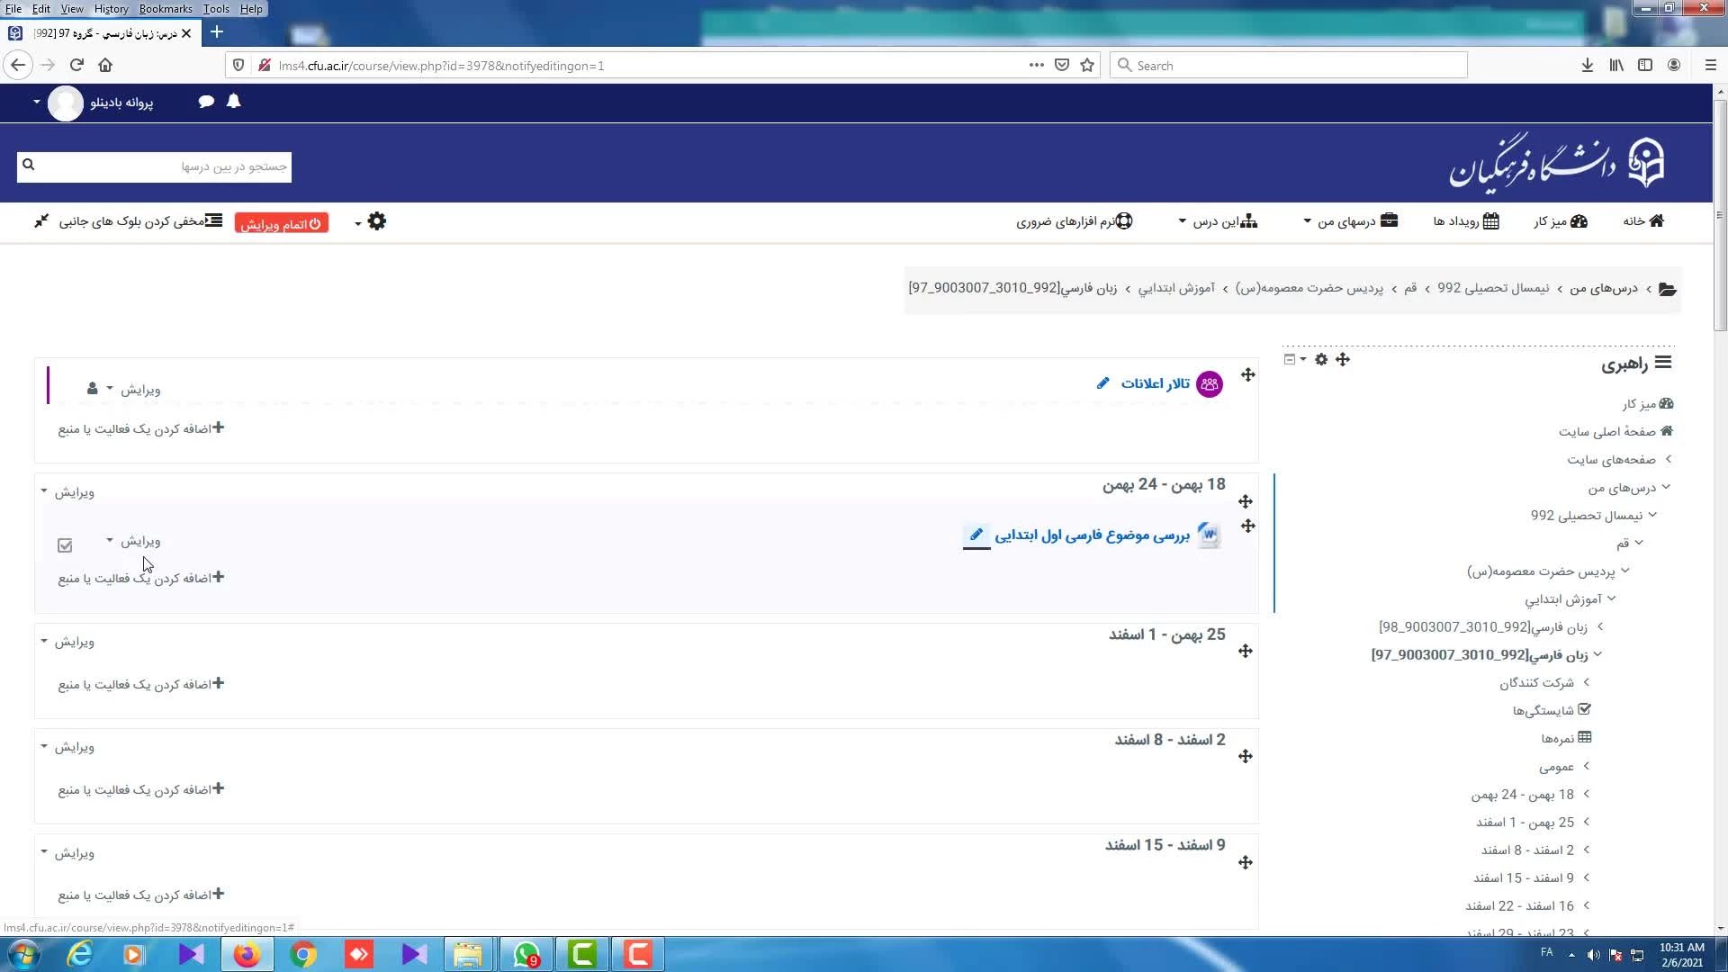Image resolution: width=1728 pixels, height=972 pixels.
Task: Turn off editing with اتمام ویرایش button
Action: [x=281, y=223]
